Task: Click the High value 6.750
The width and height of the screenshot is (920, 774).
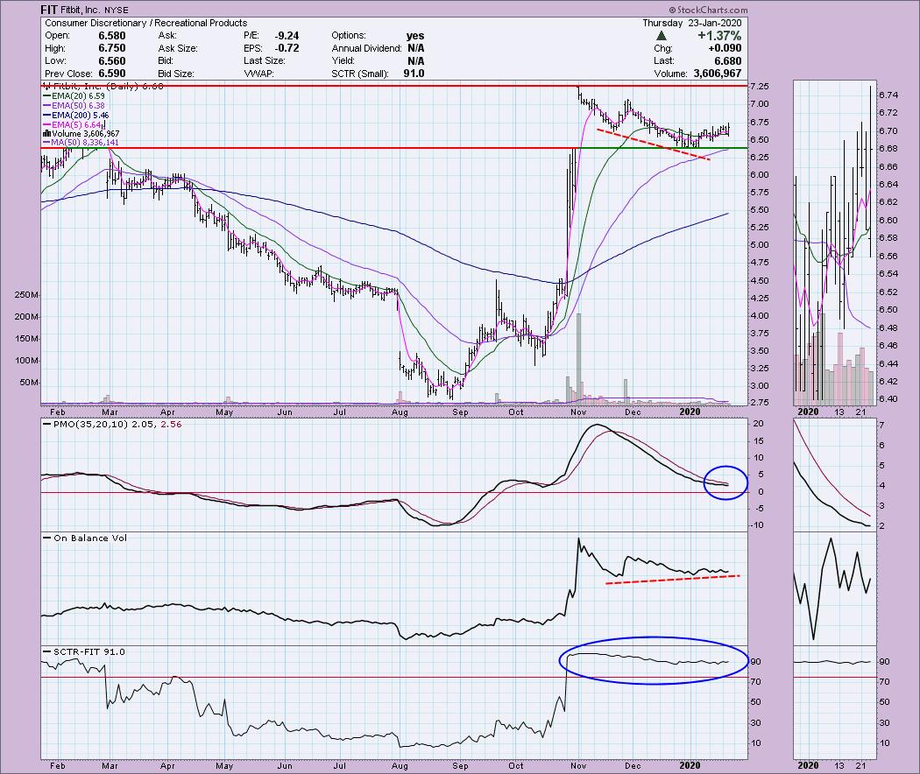Action: (x=111, y=48)
